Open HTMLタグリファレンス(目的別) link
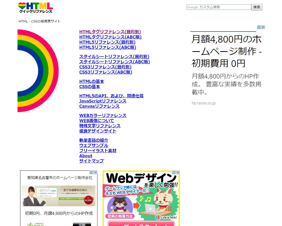This screenshot has height=226, width=282. point(110,32)
